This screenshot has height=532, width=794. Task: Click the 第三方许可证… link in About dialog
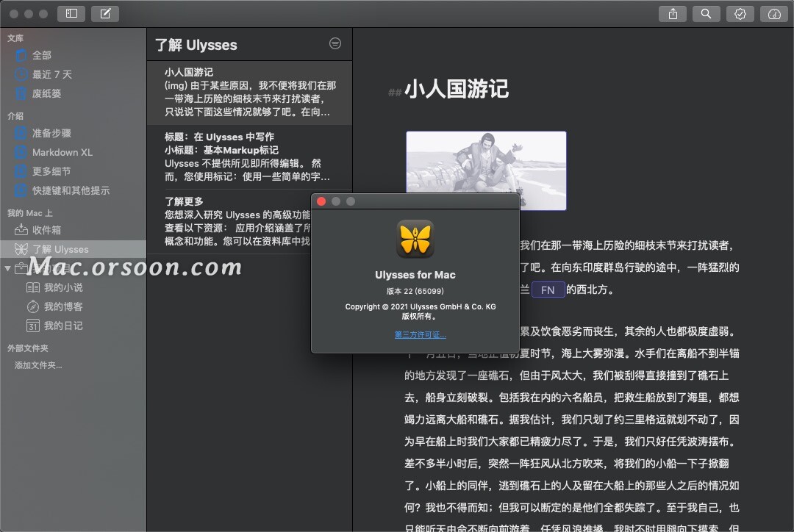[x=421, y=334]
